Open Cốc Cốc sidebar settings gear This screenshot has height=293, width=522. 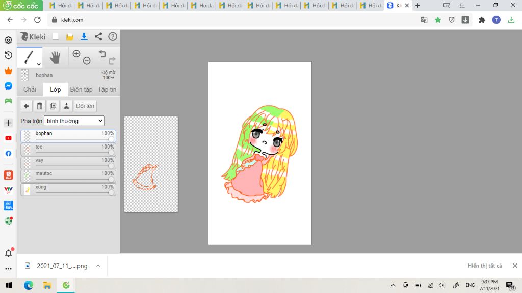[x=8, y=40]
